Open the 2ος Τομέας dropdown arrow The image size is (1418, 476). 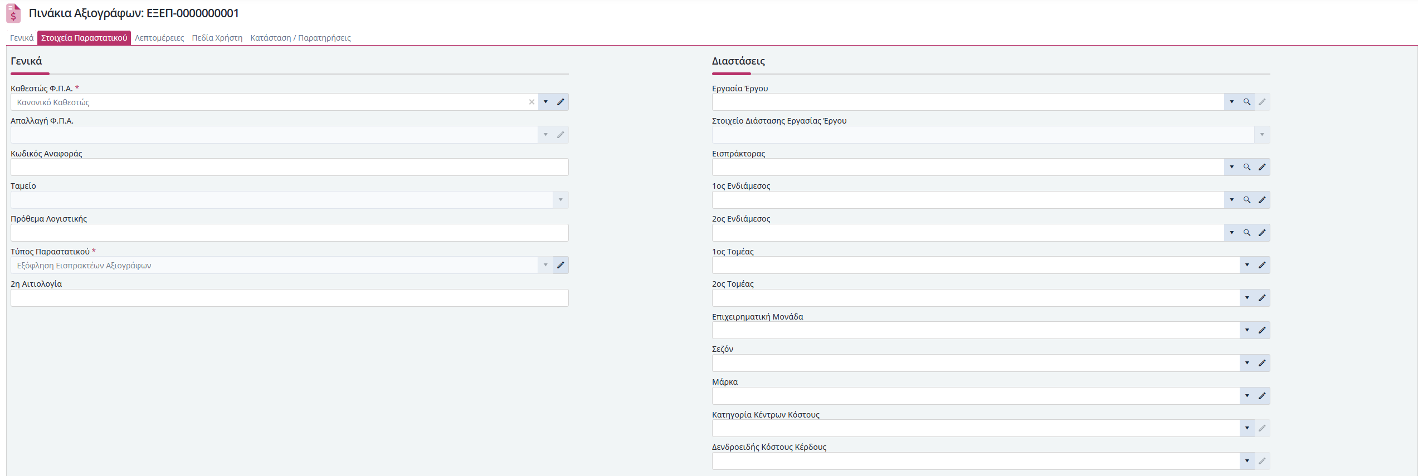1247,298
